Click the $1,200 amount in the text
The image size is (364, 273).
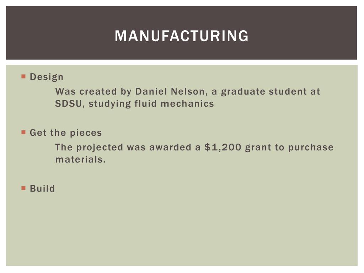[x=223, y=148]
